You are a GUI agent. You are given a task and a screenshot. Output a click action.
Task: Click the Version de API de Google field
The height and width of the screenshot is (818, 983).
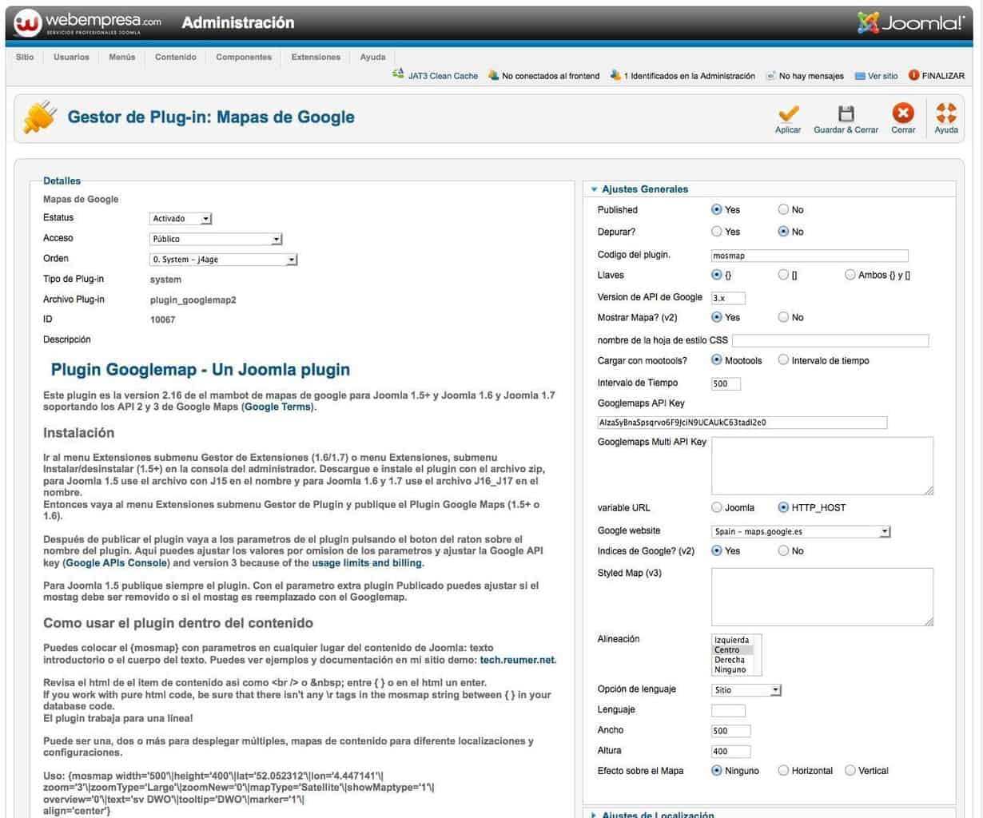coord(728,298)
